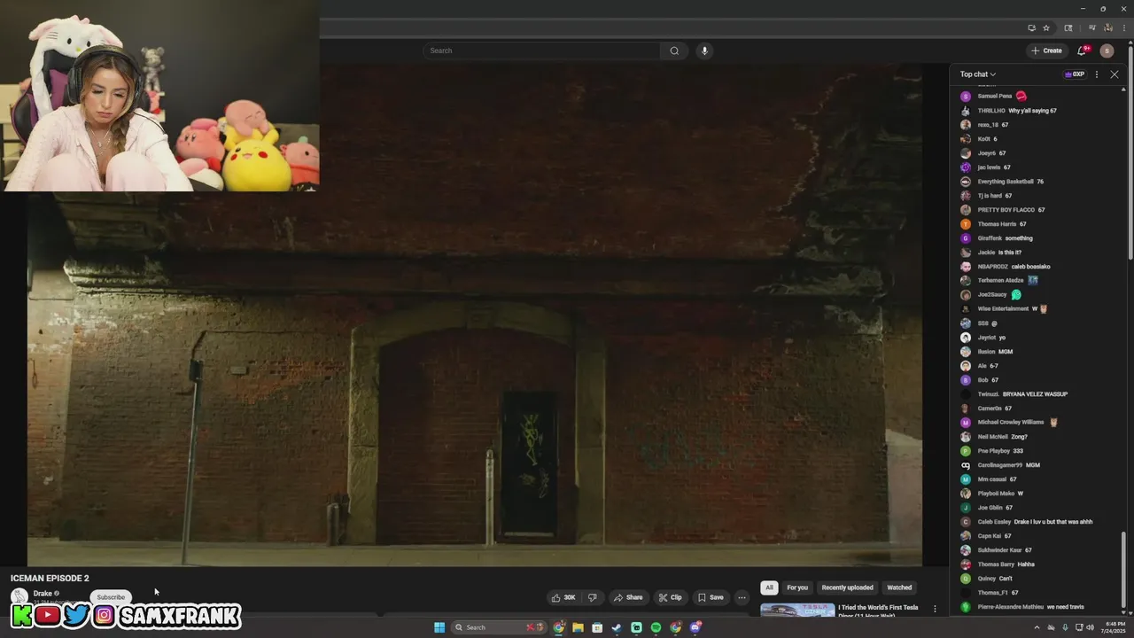
Task: Open Chrome side panel search icon
Action: [1068, 27]
